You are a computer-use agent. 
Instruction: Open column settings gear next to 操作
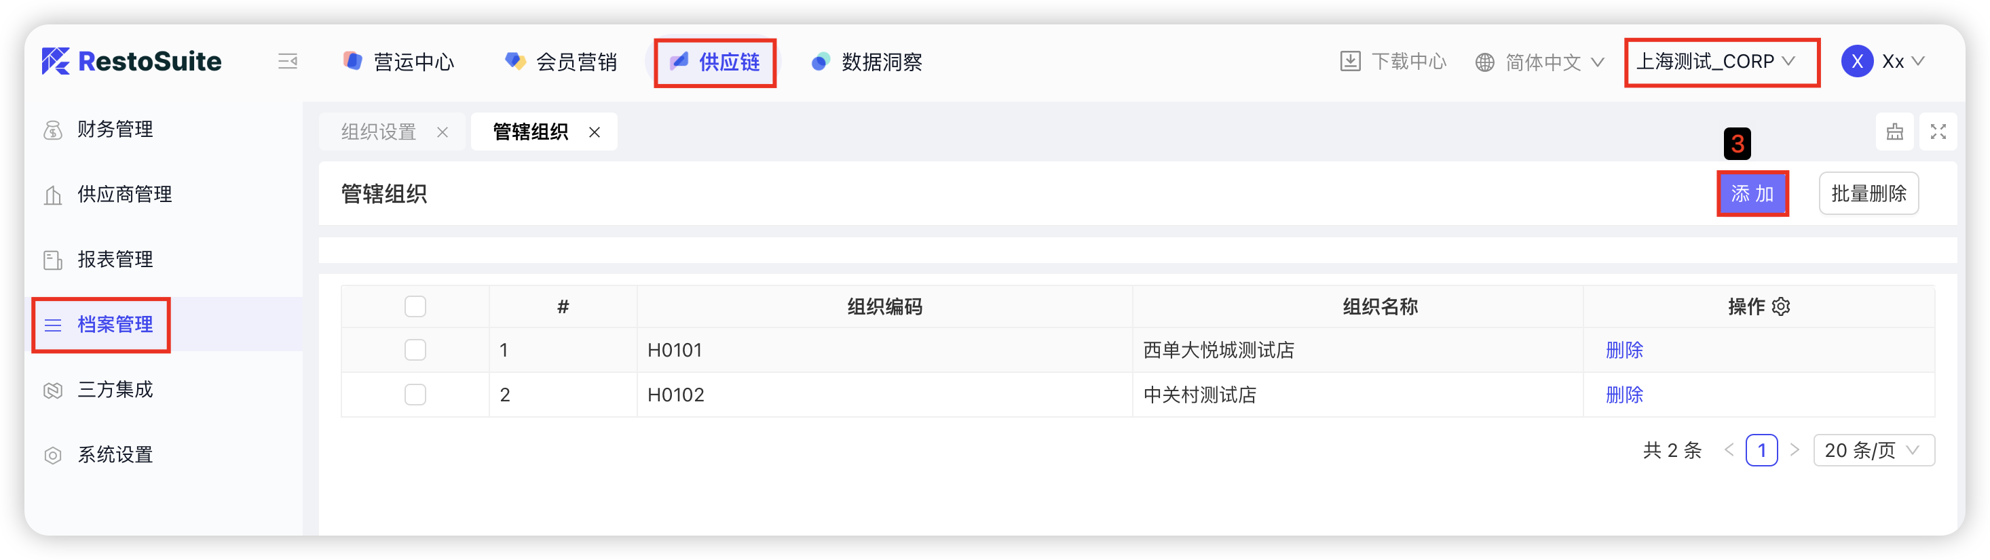point(1781,307)
